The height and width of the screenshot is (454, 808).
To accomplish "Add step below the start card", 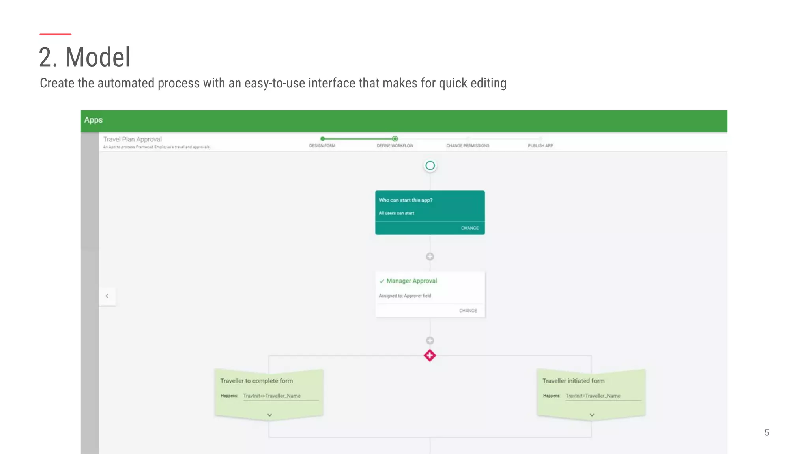I will pyautogui.click(x=430, y=257).
